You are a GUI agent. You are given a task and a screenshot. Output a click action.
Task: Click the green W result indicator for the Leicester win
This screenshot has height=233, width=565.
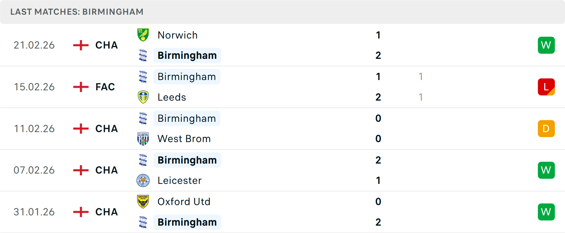546,170
